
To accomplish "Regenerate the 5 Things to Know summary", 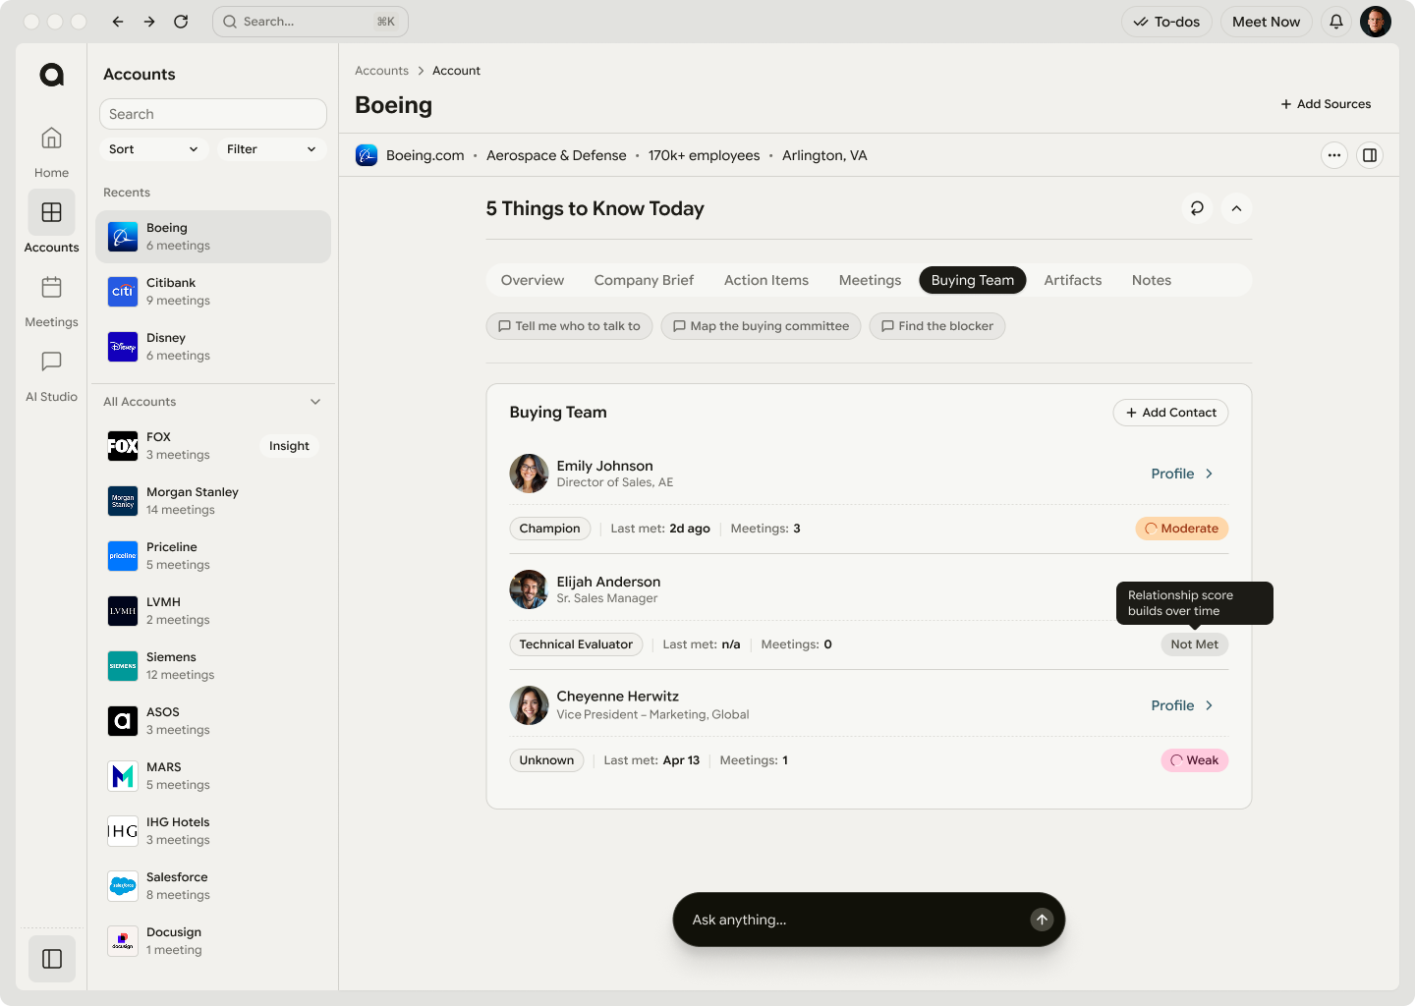I will (1197, 208).
